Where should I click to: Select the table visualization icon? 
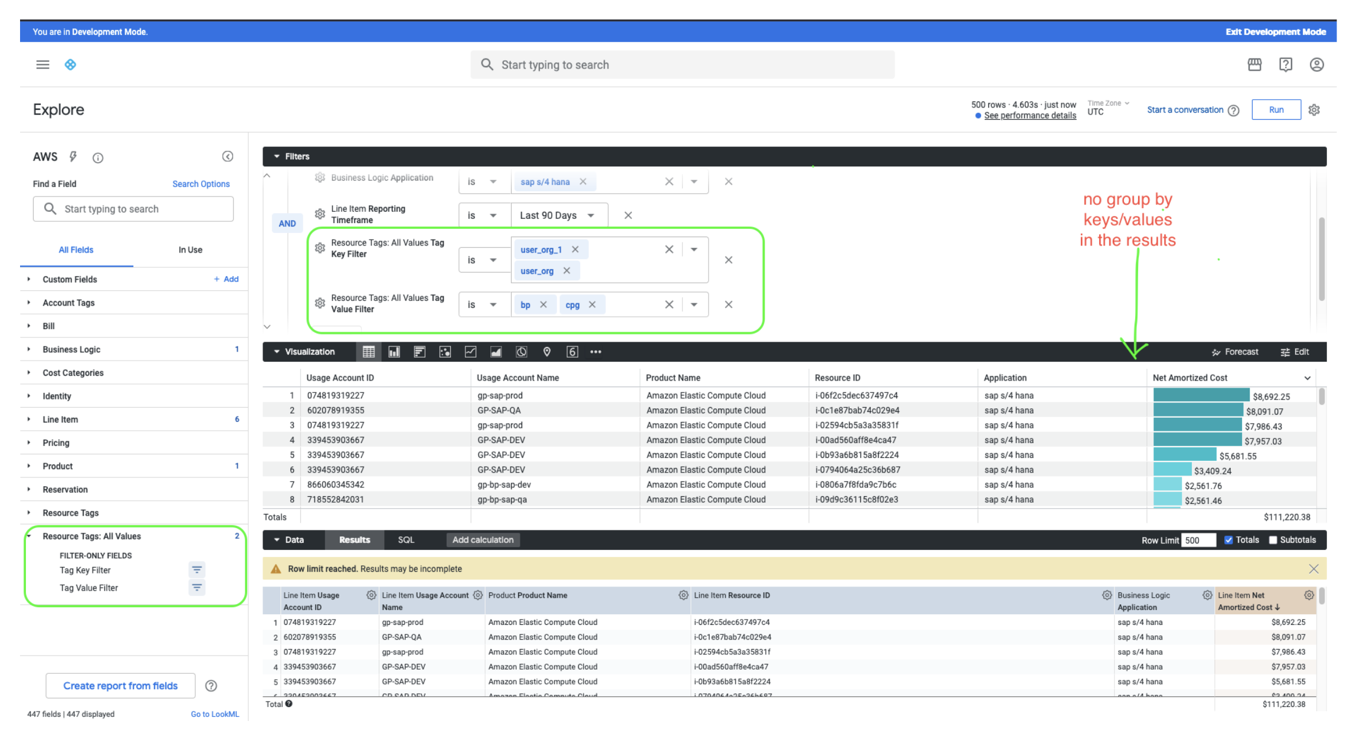369,352
